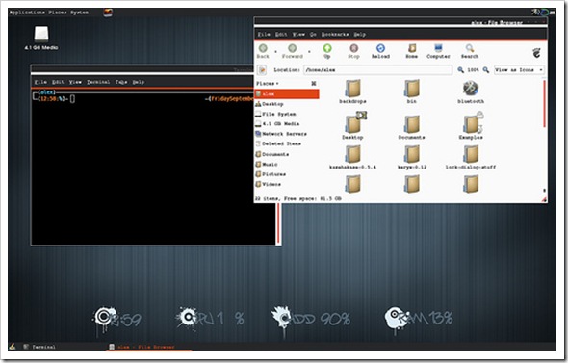Screen dimensions: 568x363
Task: Open Edit menu in Terminal window
Action: click(x=58, y=82)
